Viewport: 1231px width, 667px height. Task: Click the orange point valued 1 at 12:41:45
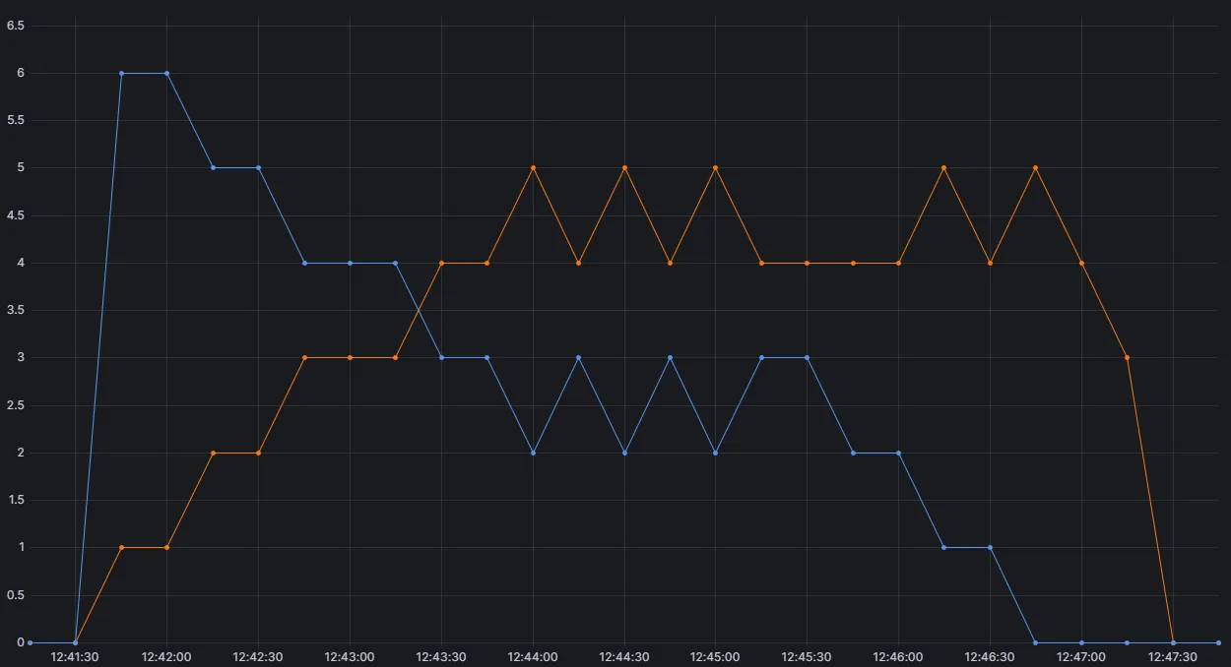[121, 547]
